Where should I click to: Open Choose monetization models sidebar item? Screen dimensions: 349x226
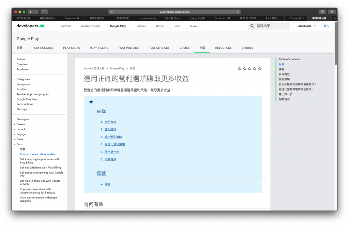pos(37,154)
